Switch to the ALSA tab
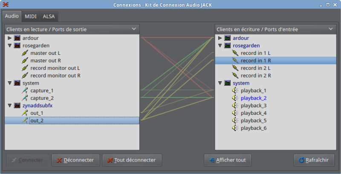This screenshot has height=174, width=341. point(49,17)
